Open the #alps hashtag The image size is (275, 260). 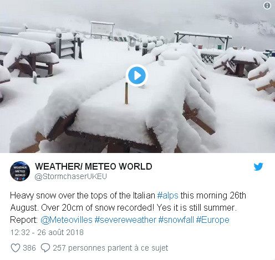(168, 196)
